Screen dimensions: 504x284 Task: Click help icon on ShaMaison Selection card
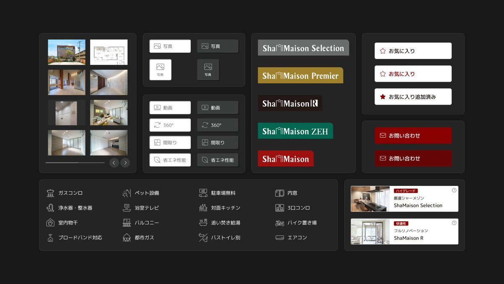pos(454,190)
